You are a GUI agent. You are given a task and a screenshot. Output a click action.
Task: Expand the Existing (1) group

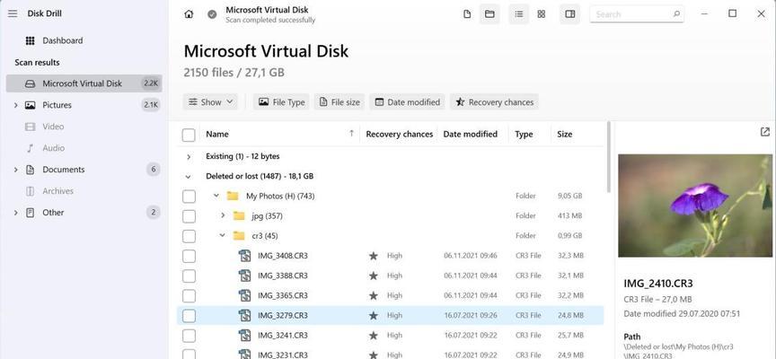coord(188,156)
